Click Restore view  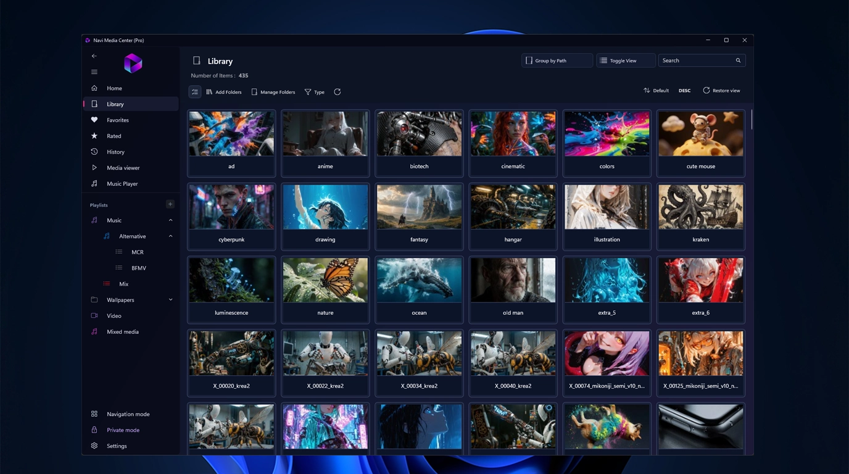tap(722, 91)
